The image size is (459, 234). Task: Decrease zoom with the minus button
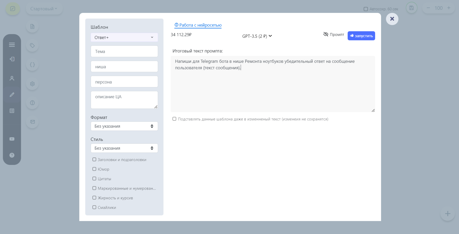click(x=428, y=8)
